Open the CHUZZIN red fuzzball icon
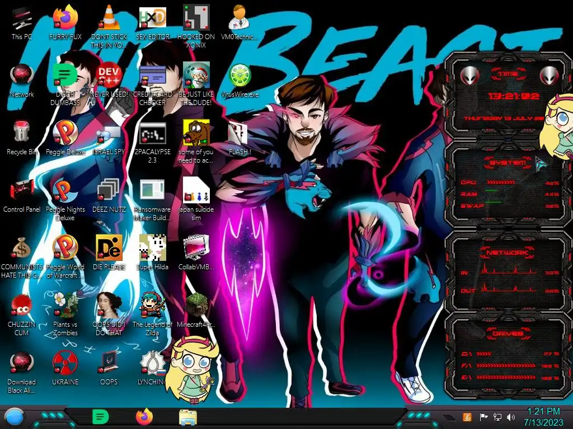Image resolution: width=573 pixels, height=429 pixels. pos(22,314)
